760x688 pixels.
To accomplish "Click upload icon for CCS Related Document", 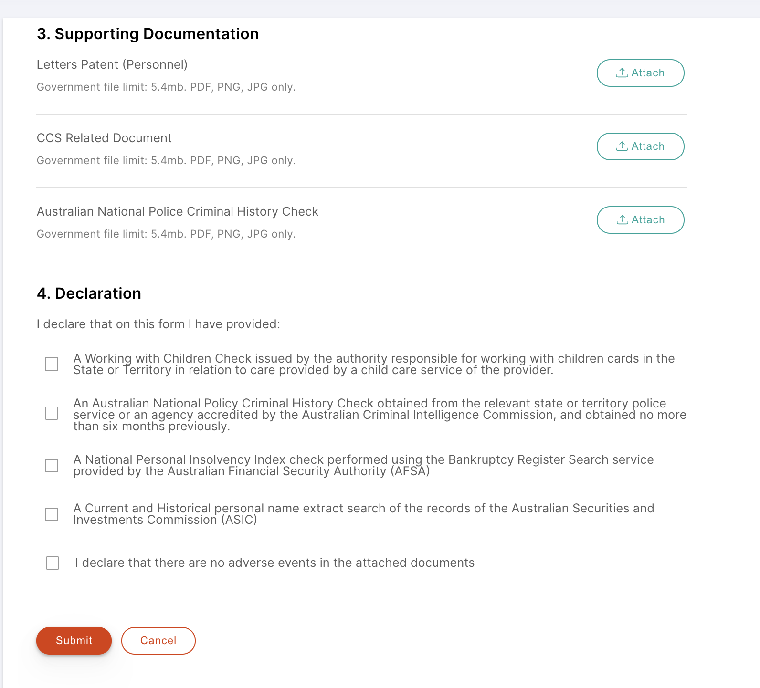I will (622, 146).
